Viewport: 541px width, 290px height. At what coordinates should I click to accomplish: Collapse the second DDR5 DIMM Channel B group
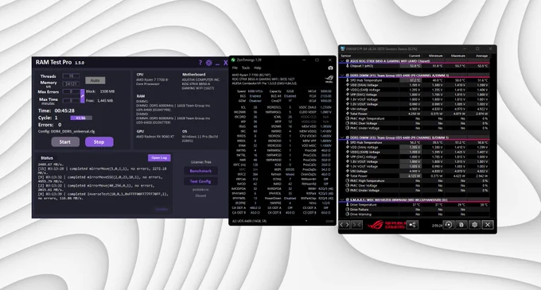tap(342, 137)
